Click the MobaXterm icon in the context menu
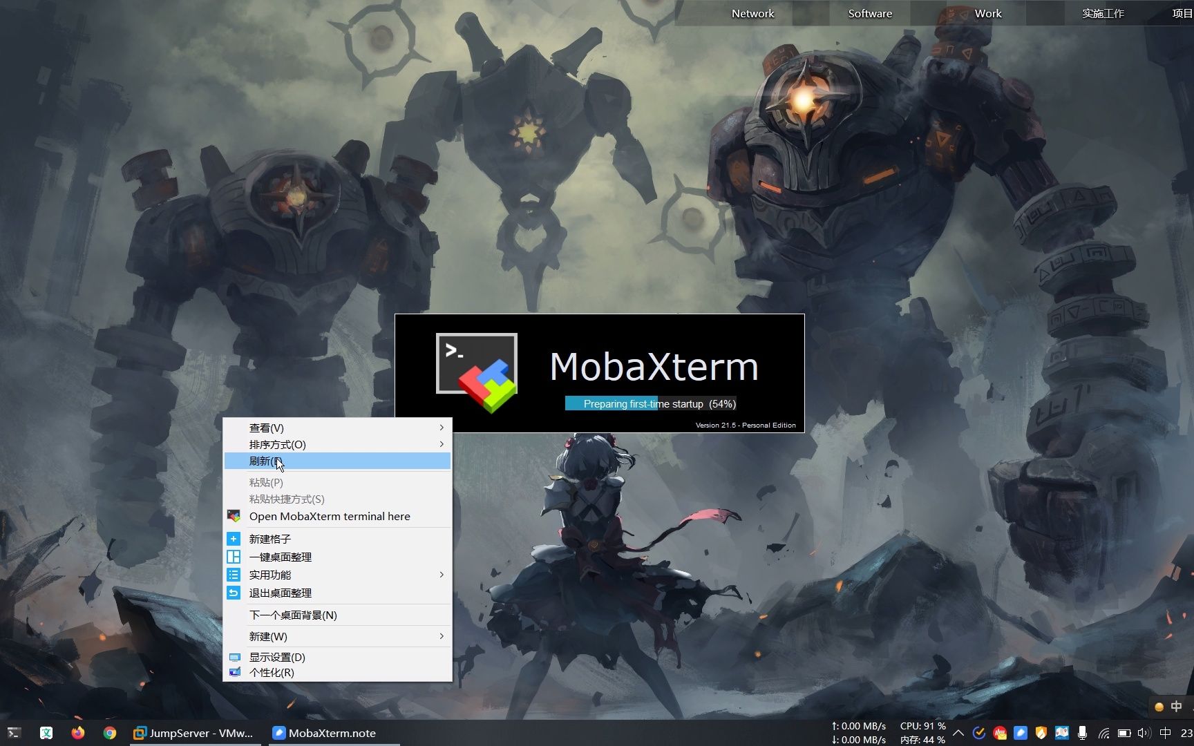Screen dimensions: 1194x746 tap(234, 516)
